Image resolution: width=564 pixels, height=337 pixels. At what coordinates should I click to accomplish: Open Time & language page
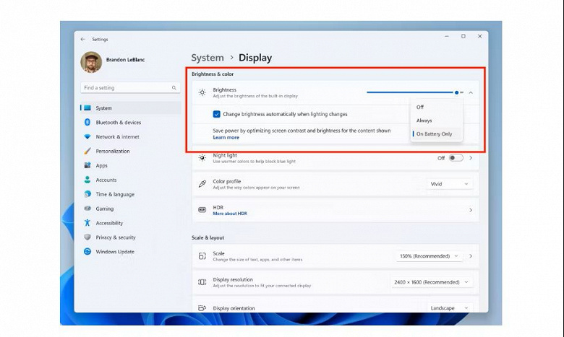click(131, 194)
